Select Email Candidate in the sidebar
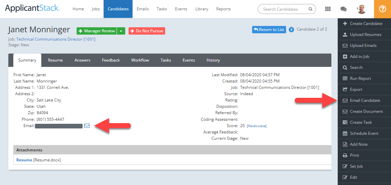This screenshot has width=391, height=185. tap(365, 100)
